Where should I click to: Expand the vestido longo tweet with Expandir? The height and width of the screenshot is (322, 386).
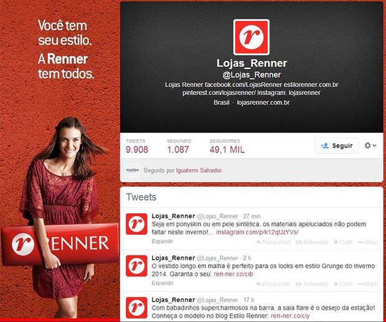162,283
